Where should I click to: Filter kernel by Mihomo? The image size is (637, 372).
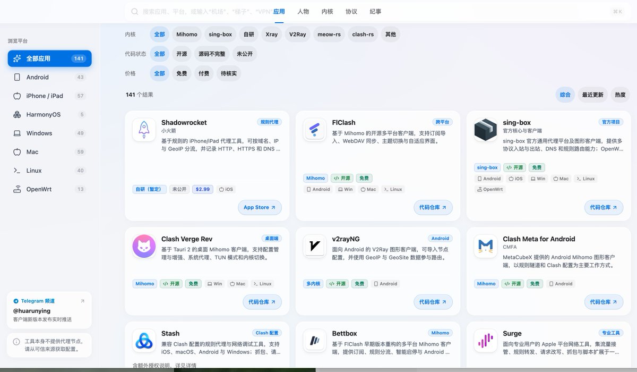186,34
